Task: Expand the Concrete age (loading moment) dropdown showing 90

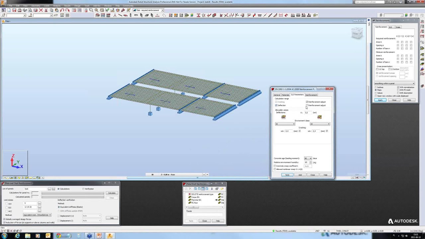Action: point(310,158)
